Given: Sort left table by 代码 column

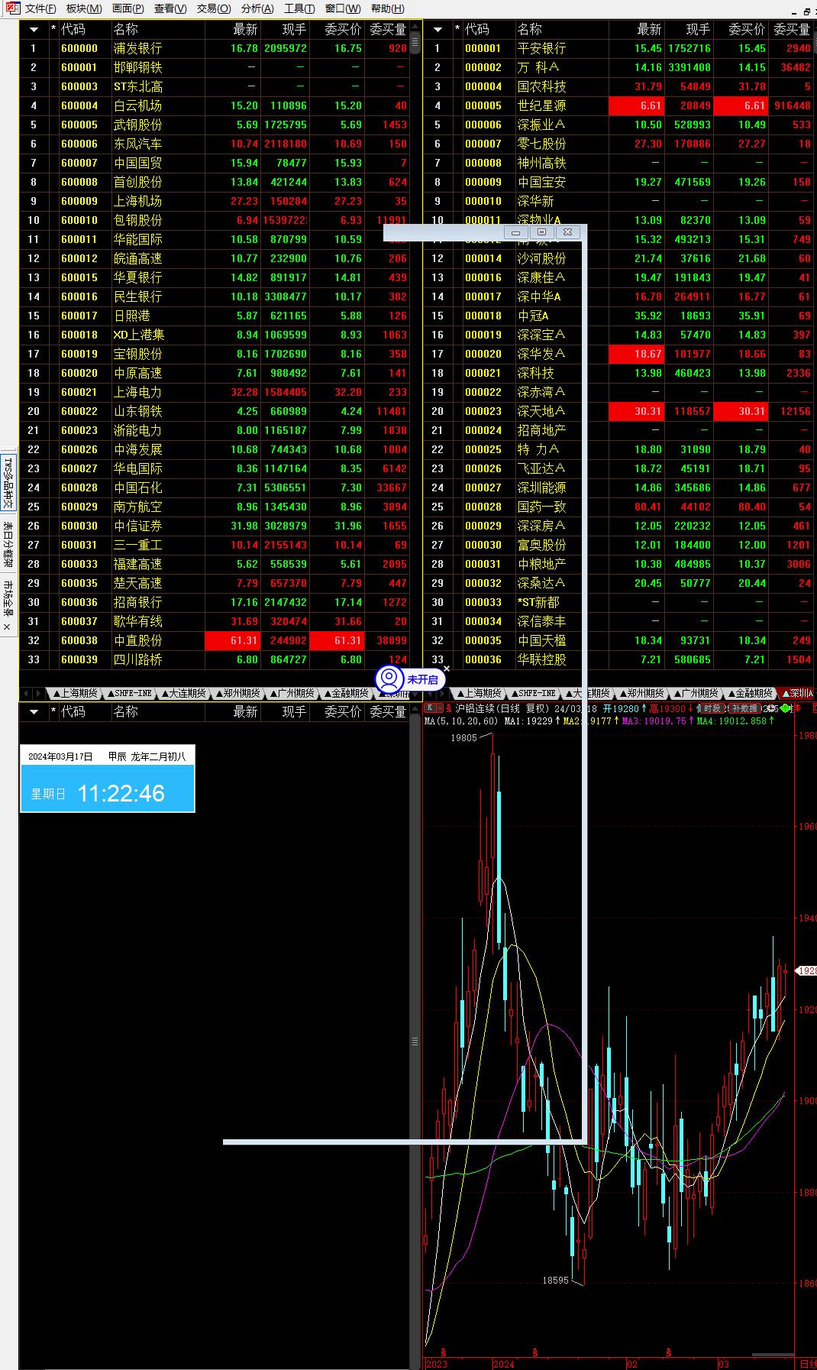Looking at the screenshot, I should [x=73, y=29].
